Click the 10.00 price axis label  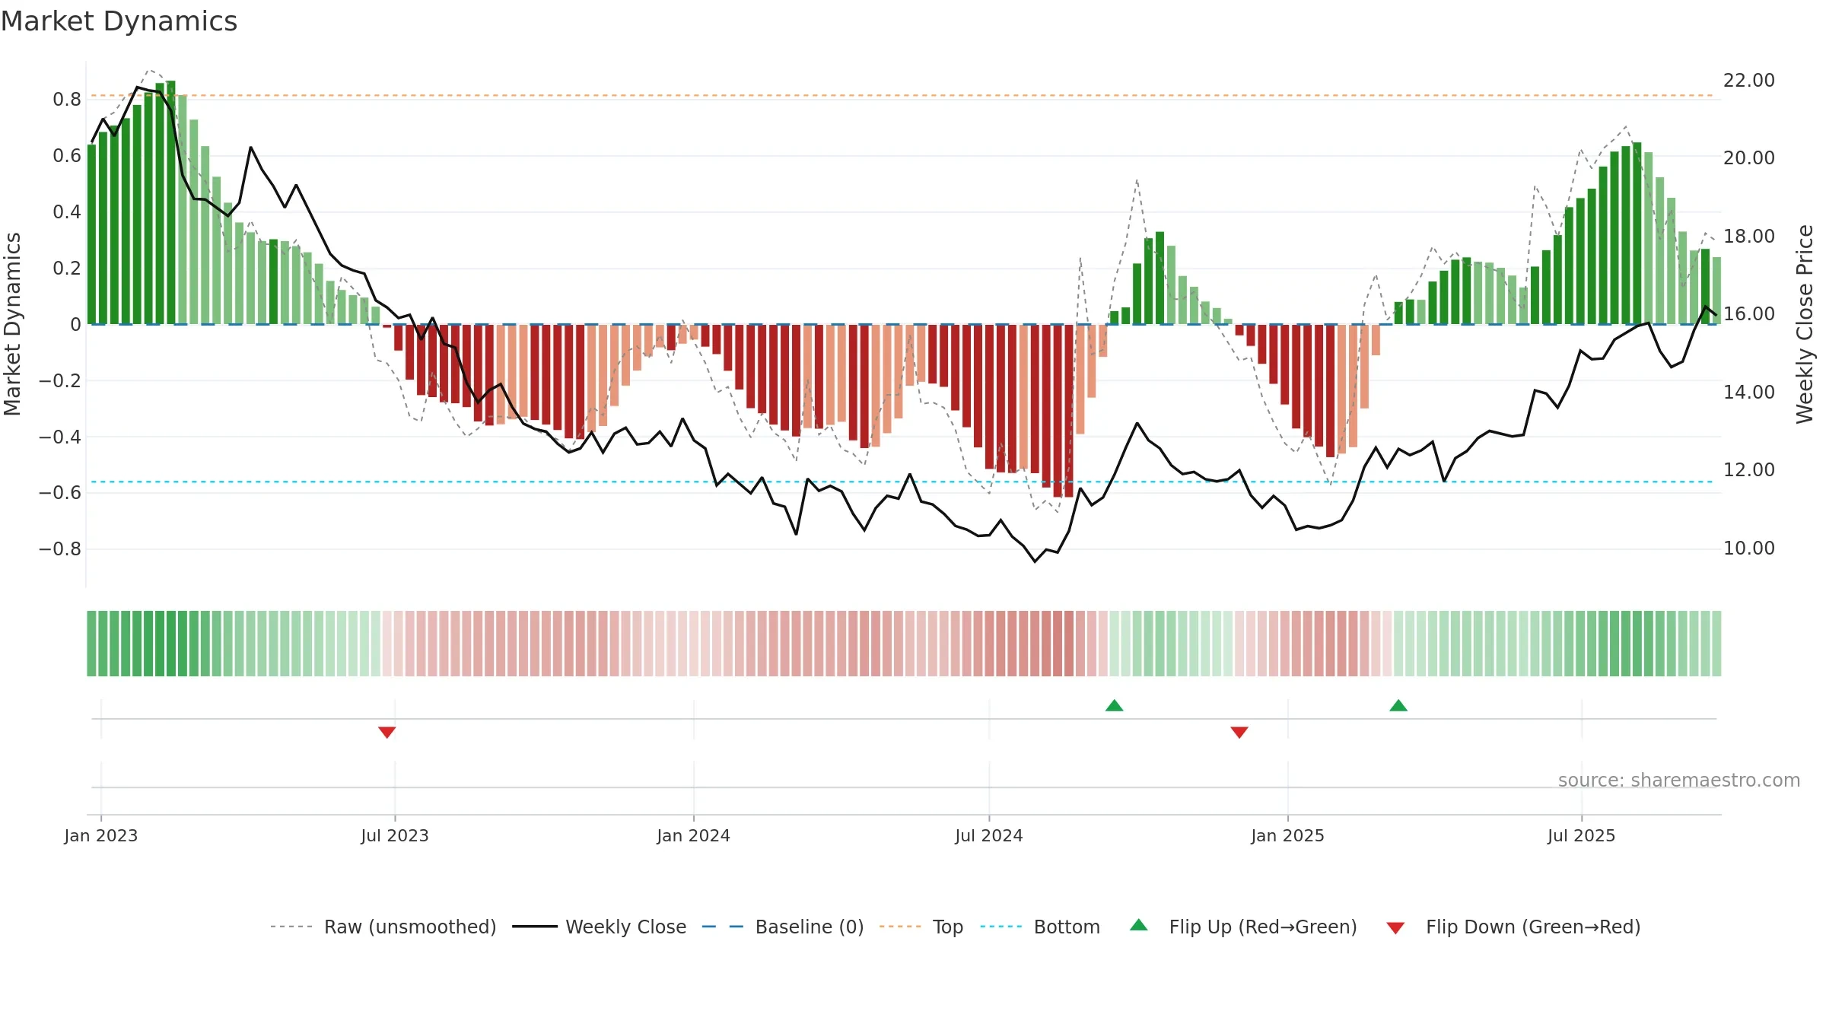1749,548
